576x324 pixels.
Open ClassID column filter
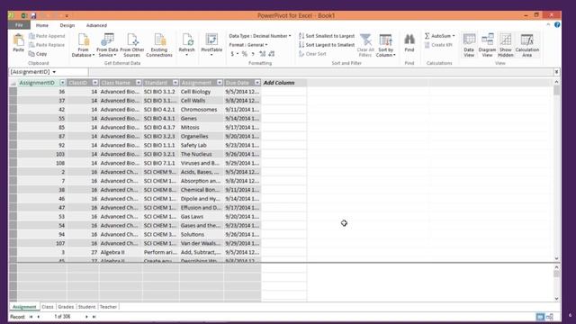click(x=95, y=83)
